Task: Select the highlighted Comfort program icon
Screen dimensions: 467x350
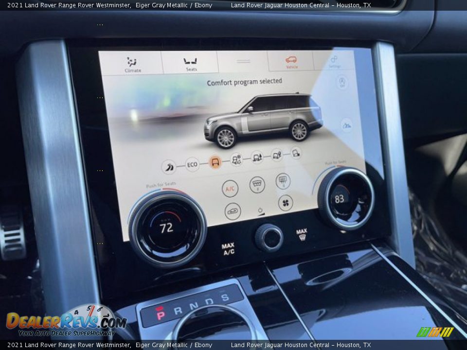Action: point(215,162)
